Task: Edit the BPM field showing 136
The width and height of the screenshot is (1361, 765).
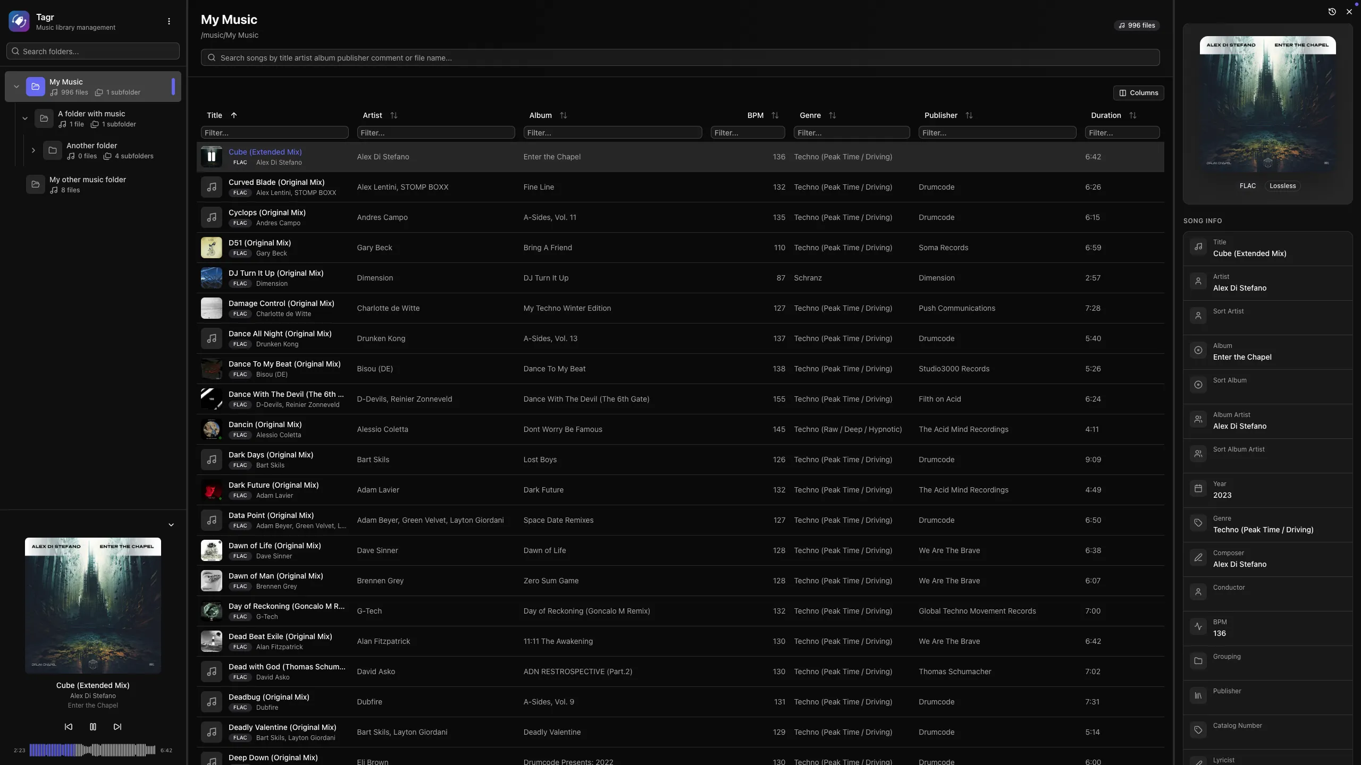Action: pyautogui.click(x=1267, y=628)
